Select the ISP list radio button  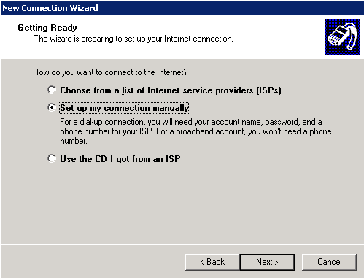52,90
